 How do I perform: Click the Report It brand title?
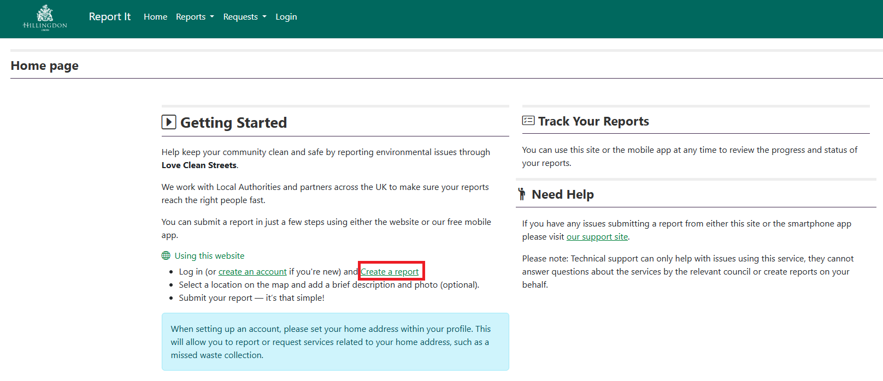(110, 16)
